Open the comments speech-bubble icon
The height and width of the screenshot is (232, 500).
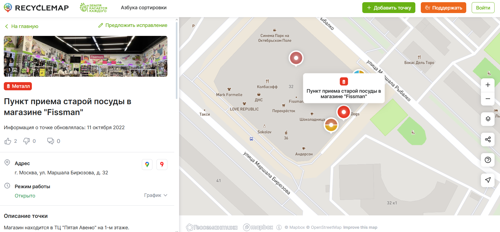tap(51, 141)
